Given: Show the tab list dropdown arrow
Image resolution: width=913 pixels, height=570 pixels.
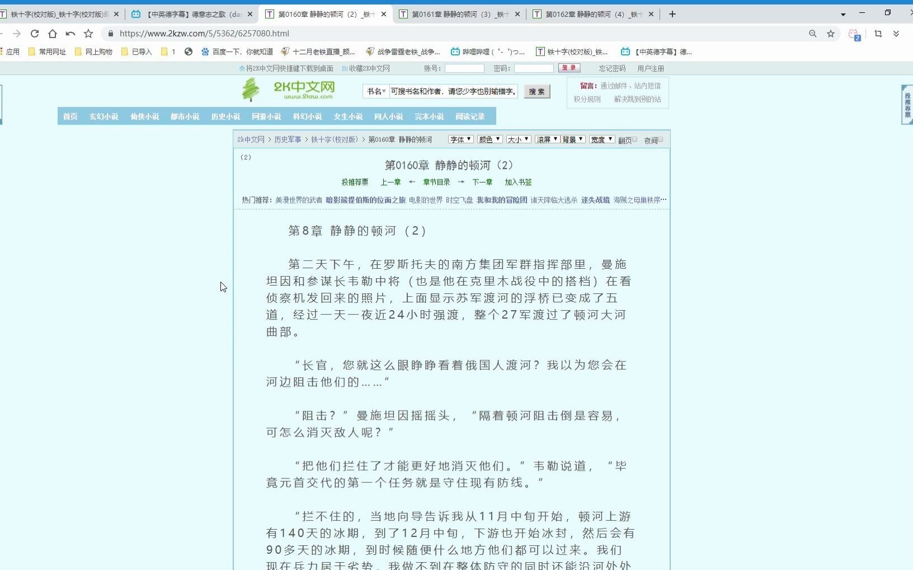Looking at the screenshot, I should pyautogui.click(x=843, y=14).
